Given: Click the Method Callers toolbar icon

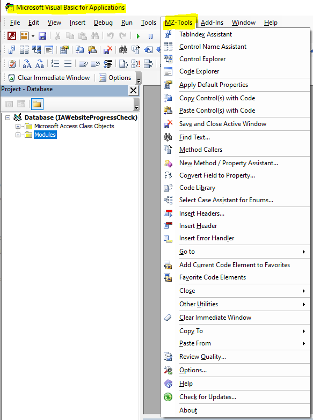Looking at the screenshot, I should click(135, 50).
